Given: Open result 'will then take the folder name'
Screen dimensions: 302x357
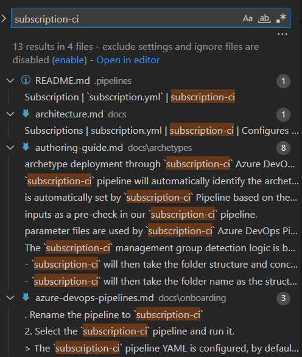Looking at the screenshot, I should [x=161, y=282].
